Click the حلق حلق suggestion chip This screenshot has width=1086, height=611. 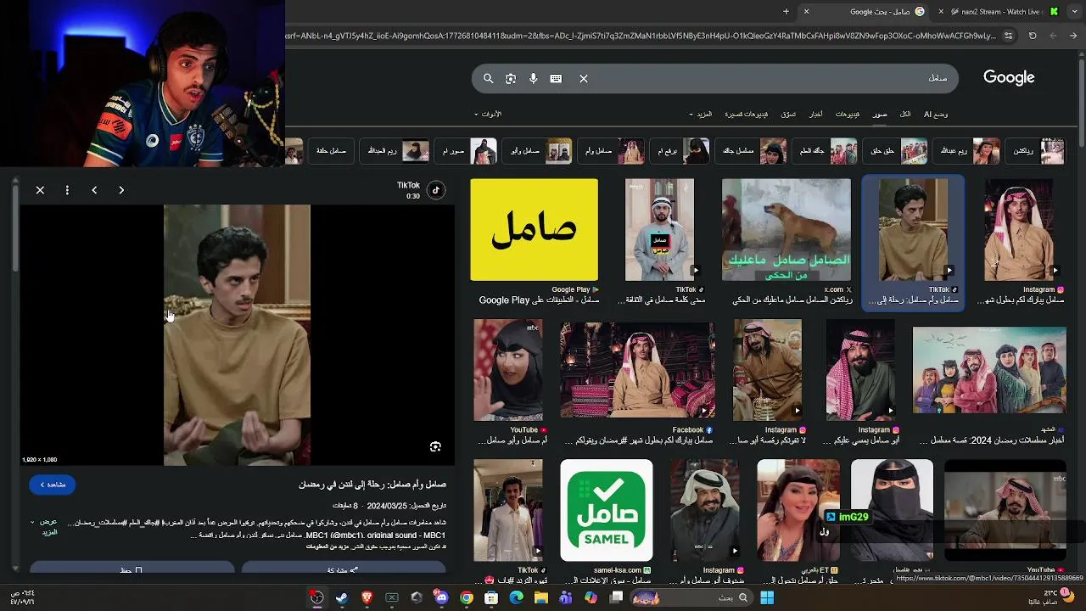[895, 151]
